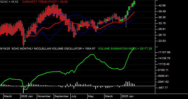Click the negative oscillator spike near 2020 Jan
Image resolution: width=188 pixels, height=99 pixels.
(23, 89)
